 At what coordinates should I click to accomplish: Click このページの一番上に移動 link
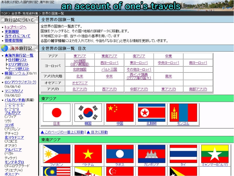(x=62, y=132)
